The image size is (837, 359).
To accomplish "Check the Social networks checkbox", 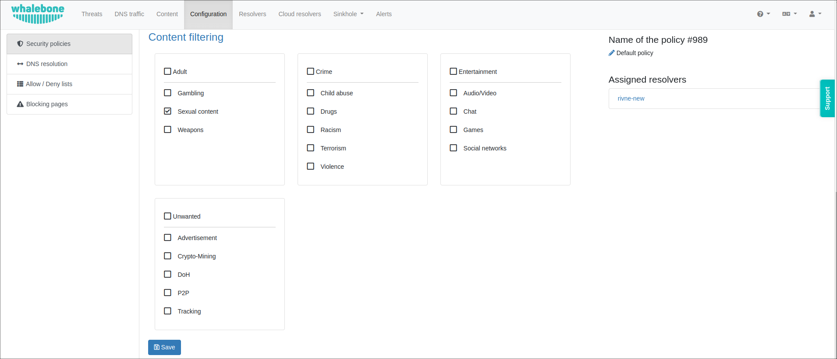I will (453, 148).
